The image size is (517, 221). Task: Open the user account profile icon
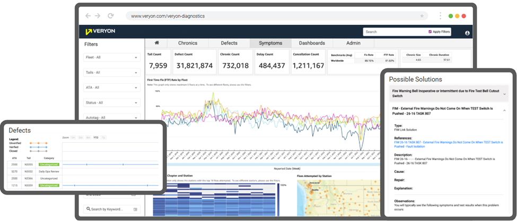pyautogui.click(x=467, y=33)
